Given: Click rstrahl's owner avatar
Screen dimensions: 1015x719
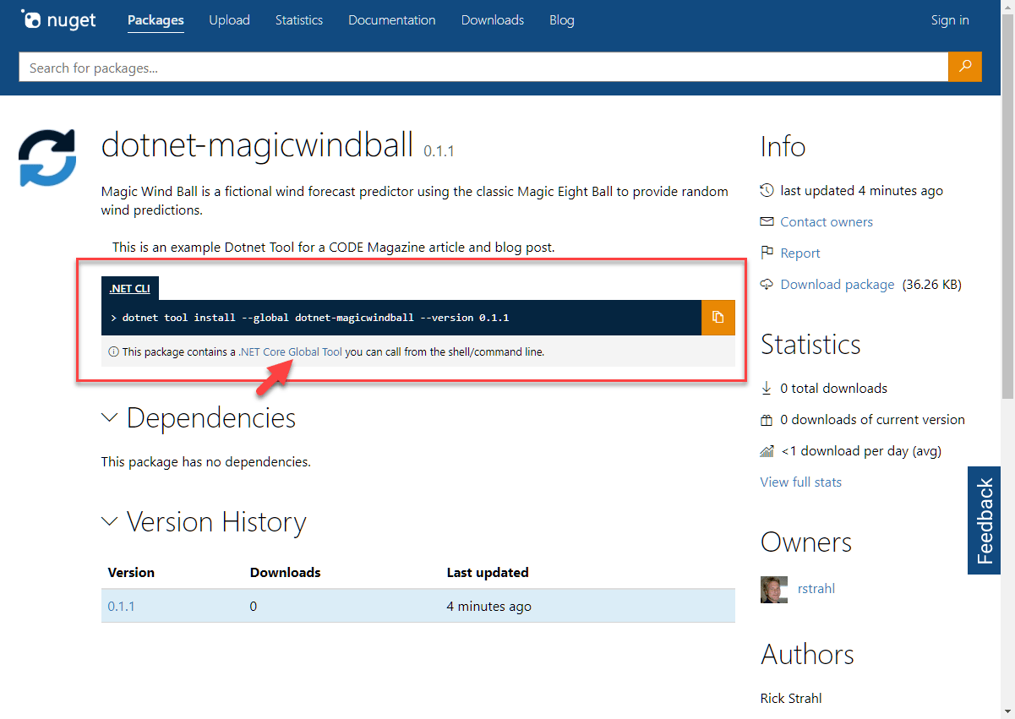Looking at the screenshot, I should click(774, 589).
